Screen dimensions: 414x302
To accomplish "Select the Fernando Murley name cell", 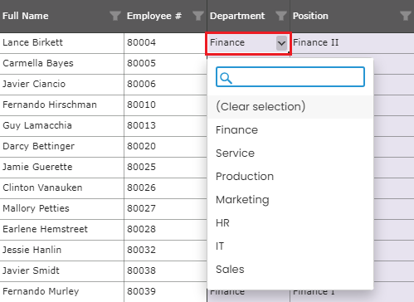I will 62,292.
